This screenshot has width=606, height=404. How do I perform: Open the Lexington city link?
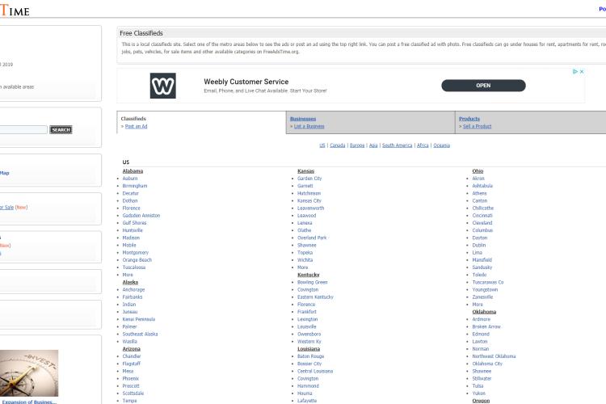pos(307,319)
